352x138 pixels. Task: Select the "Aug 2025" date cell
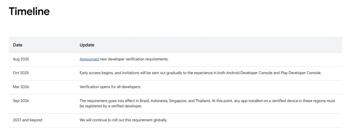[21, 59]
